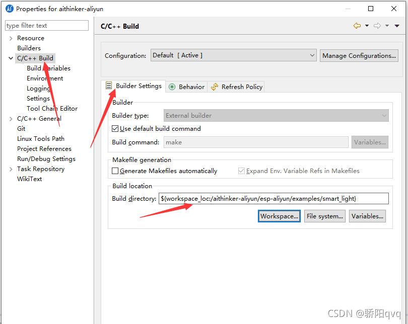
Task: Click Manage Configurations button
Action: [x=359, y=56]
